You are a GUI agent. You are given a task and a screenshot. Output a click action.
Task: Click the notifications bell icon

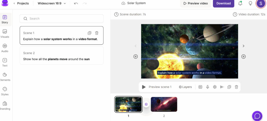pos(240,3)
